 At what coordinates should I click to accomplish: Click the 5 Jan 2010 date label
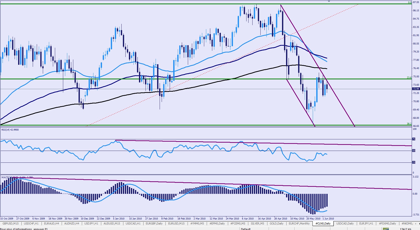[x=119, y=218]
